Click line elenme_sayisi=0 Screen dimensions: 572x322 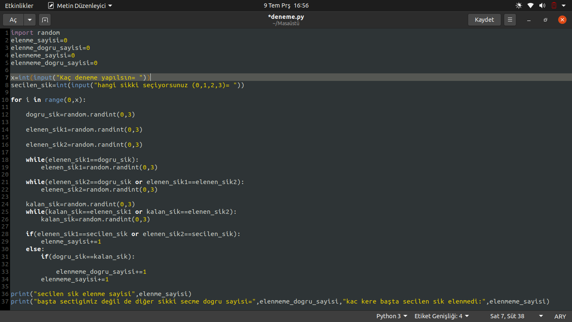39,40
